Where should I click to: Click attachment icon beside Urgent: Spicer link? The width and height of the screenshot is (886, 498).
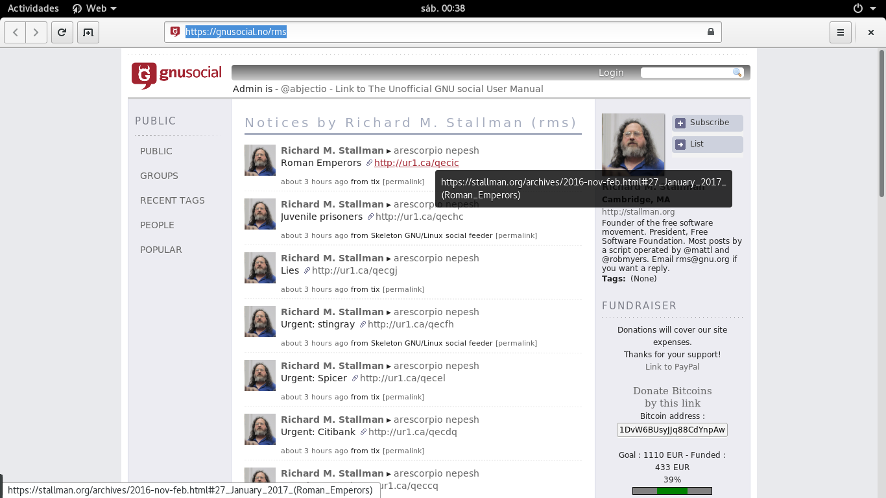tap(355, 378)
